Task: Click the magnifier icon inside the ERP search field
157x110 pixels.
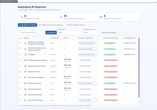Action: [20, 33]
